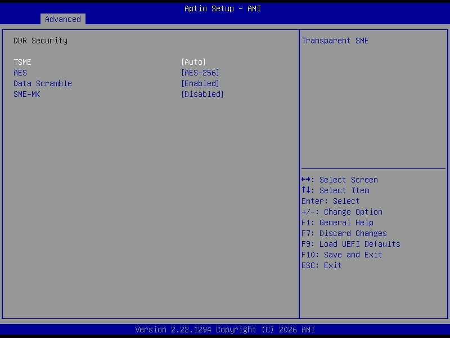
Task: Click the +/-: Change Option hint
Action: click(342, 212)
